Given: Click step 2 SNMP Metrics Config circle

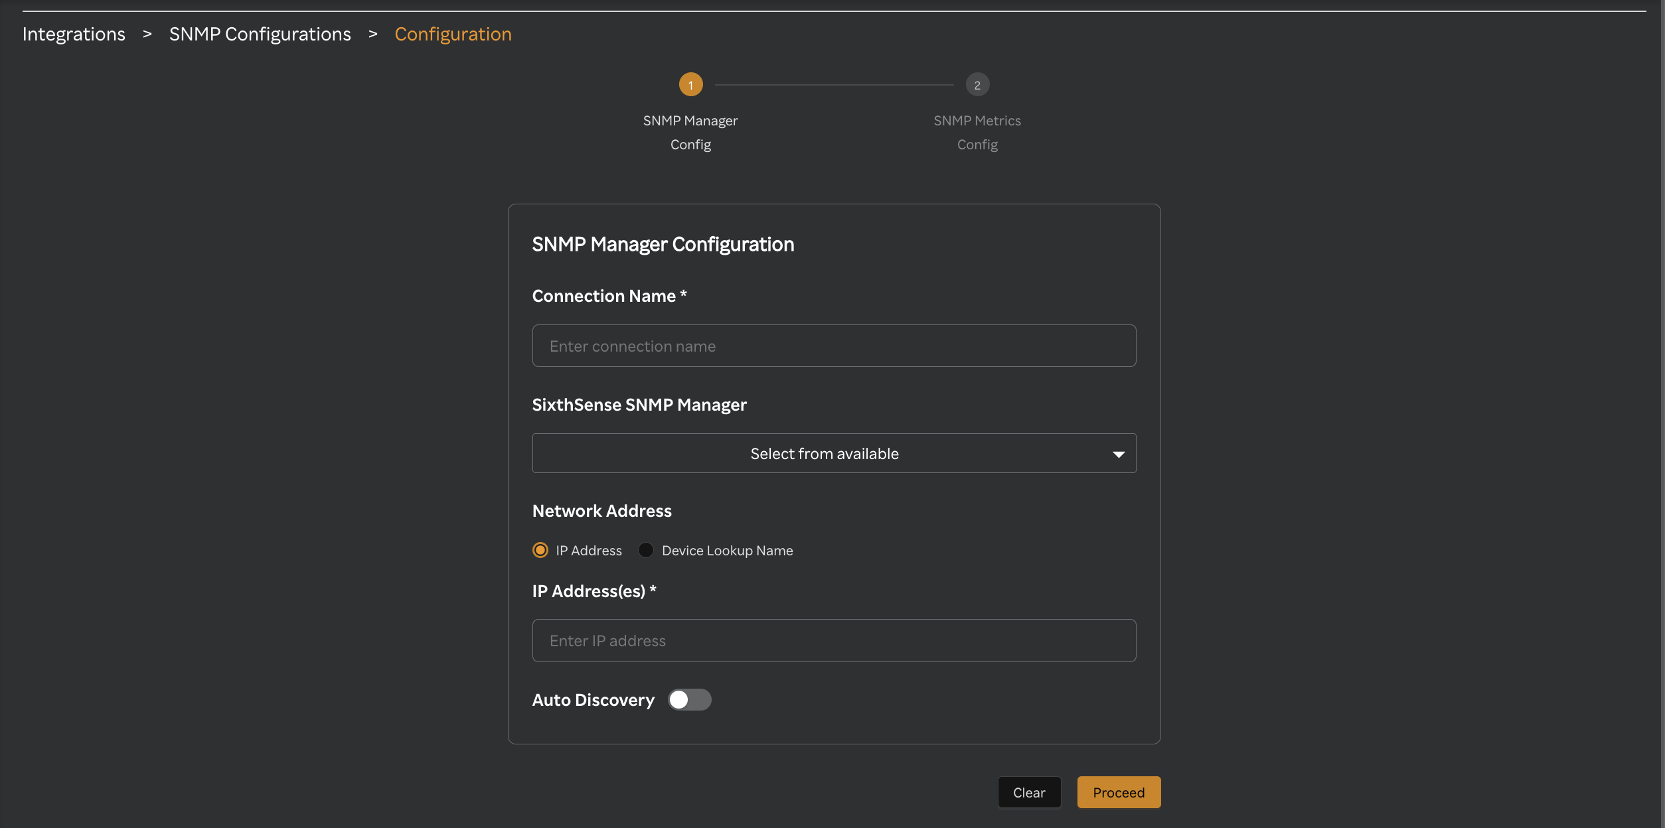Looking at the screenshot, I should click(x=977, y=84).
